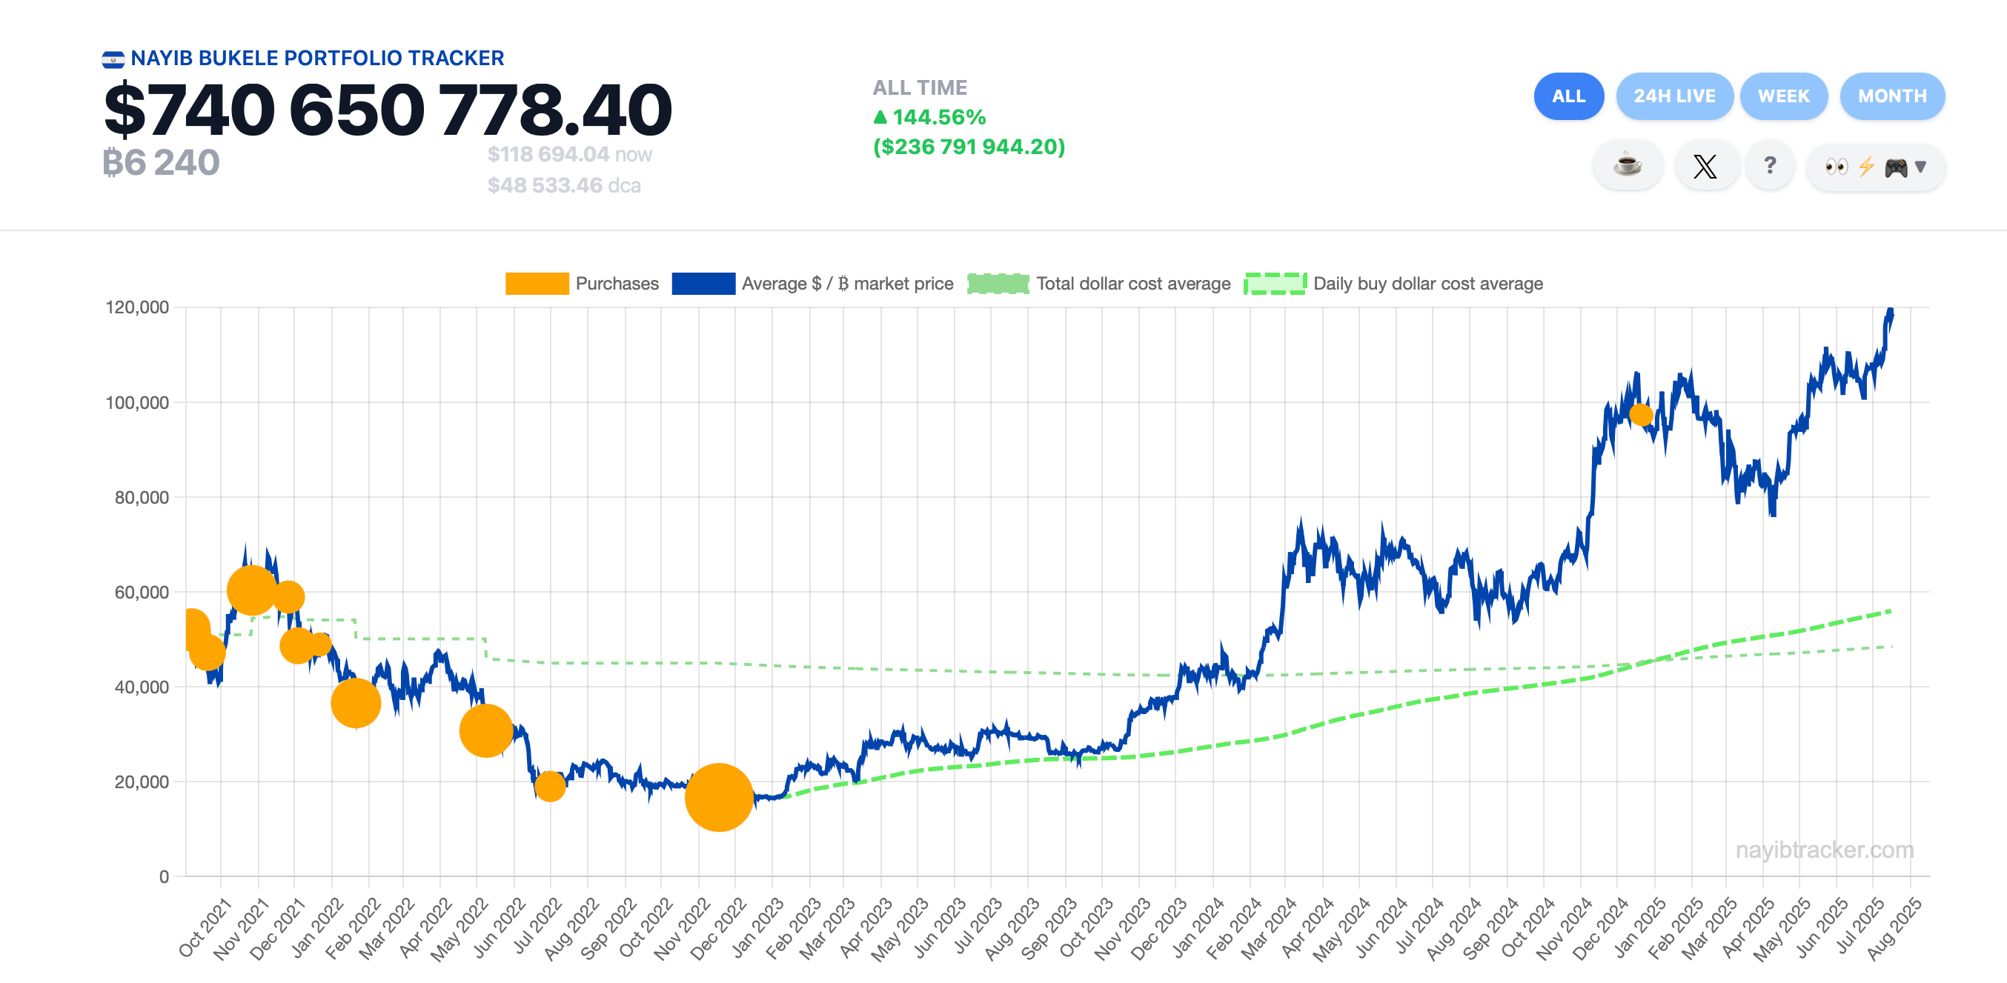
Task: Toggle Daily buy dollar cost average legend
Action: (1393, 284)
